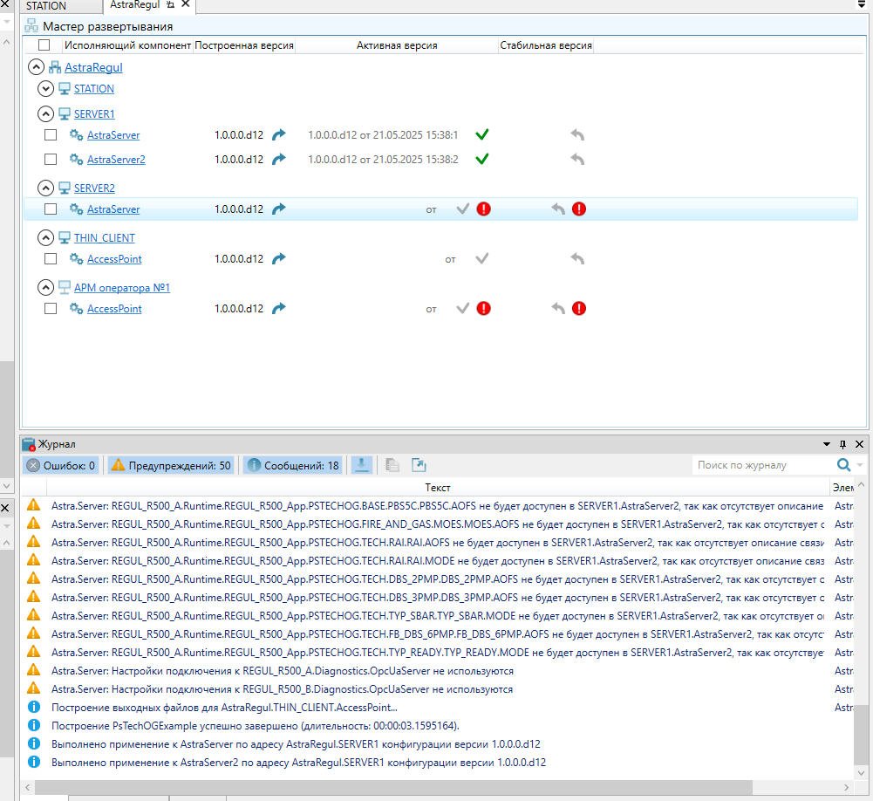
Task: Click the journal copy entries icon
Action: [392, 465]
